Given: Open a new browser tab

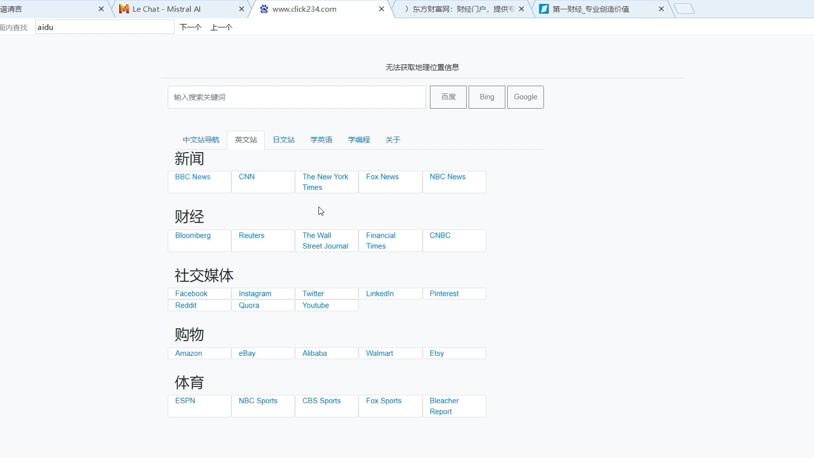Looking at the screenshot, I should point(684,8).
